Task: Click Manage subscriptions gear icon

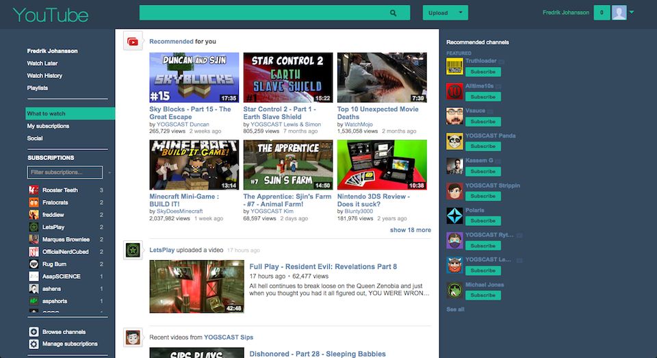Action: pos(34,344)
